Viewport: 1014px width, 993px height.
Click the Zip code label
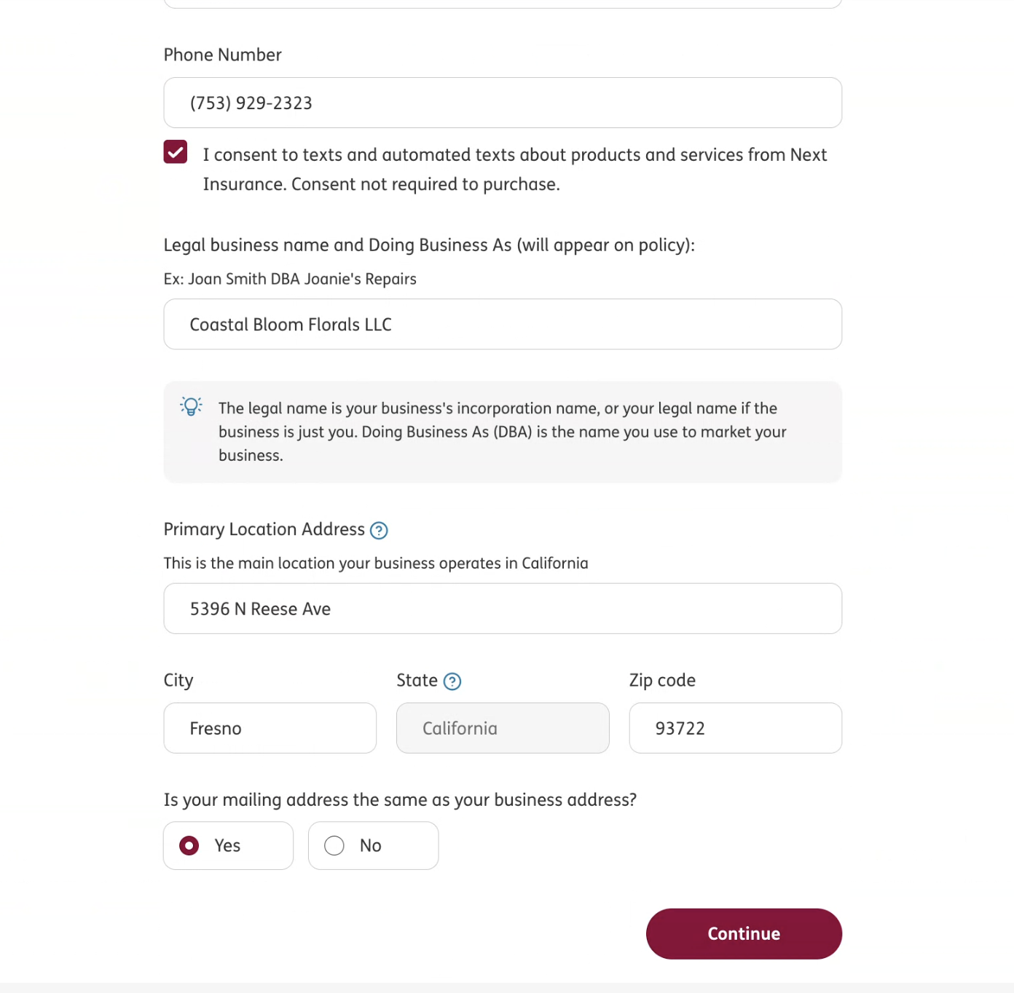click(x=662, y=681)
